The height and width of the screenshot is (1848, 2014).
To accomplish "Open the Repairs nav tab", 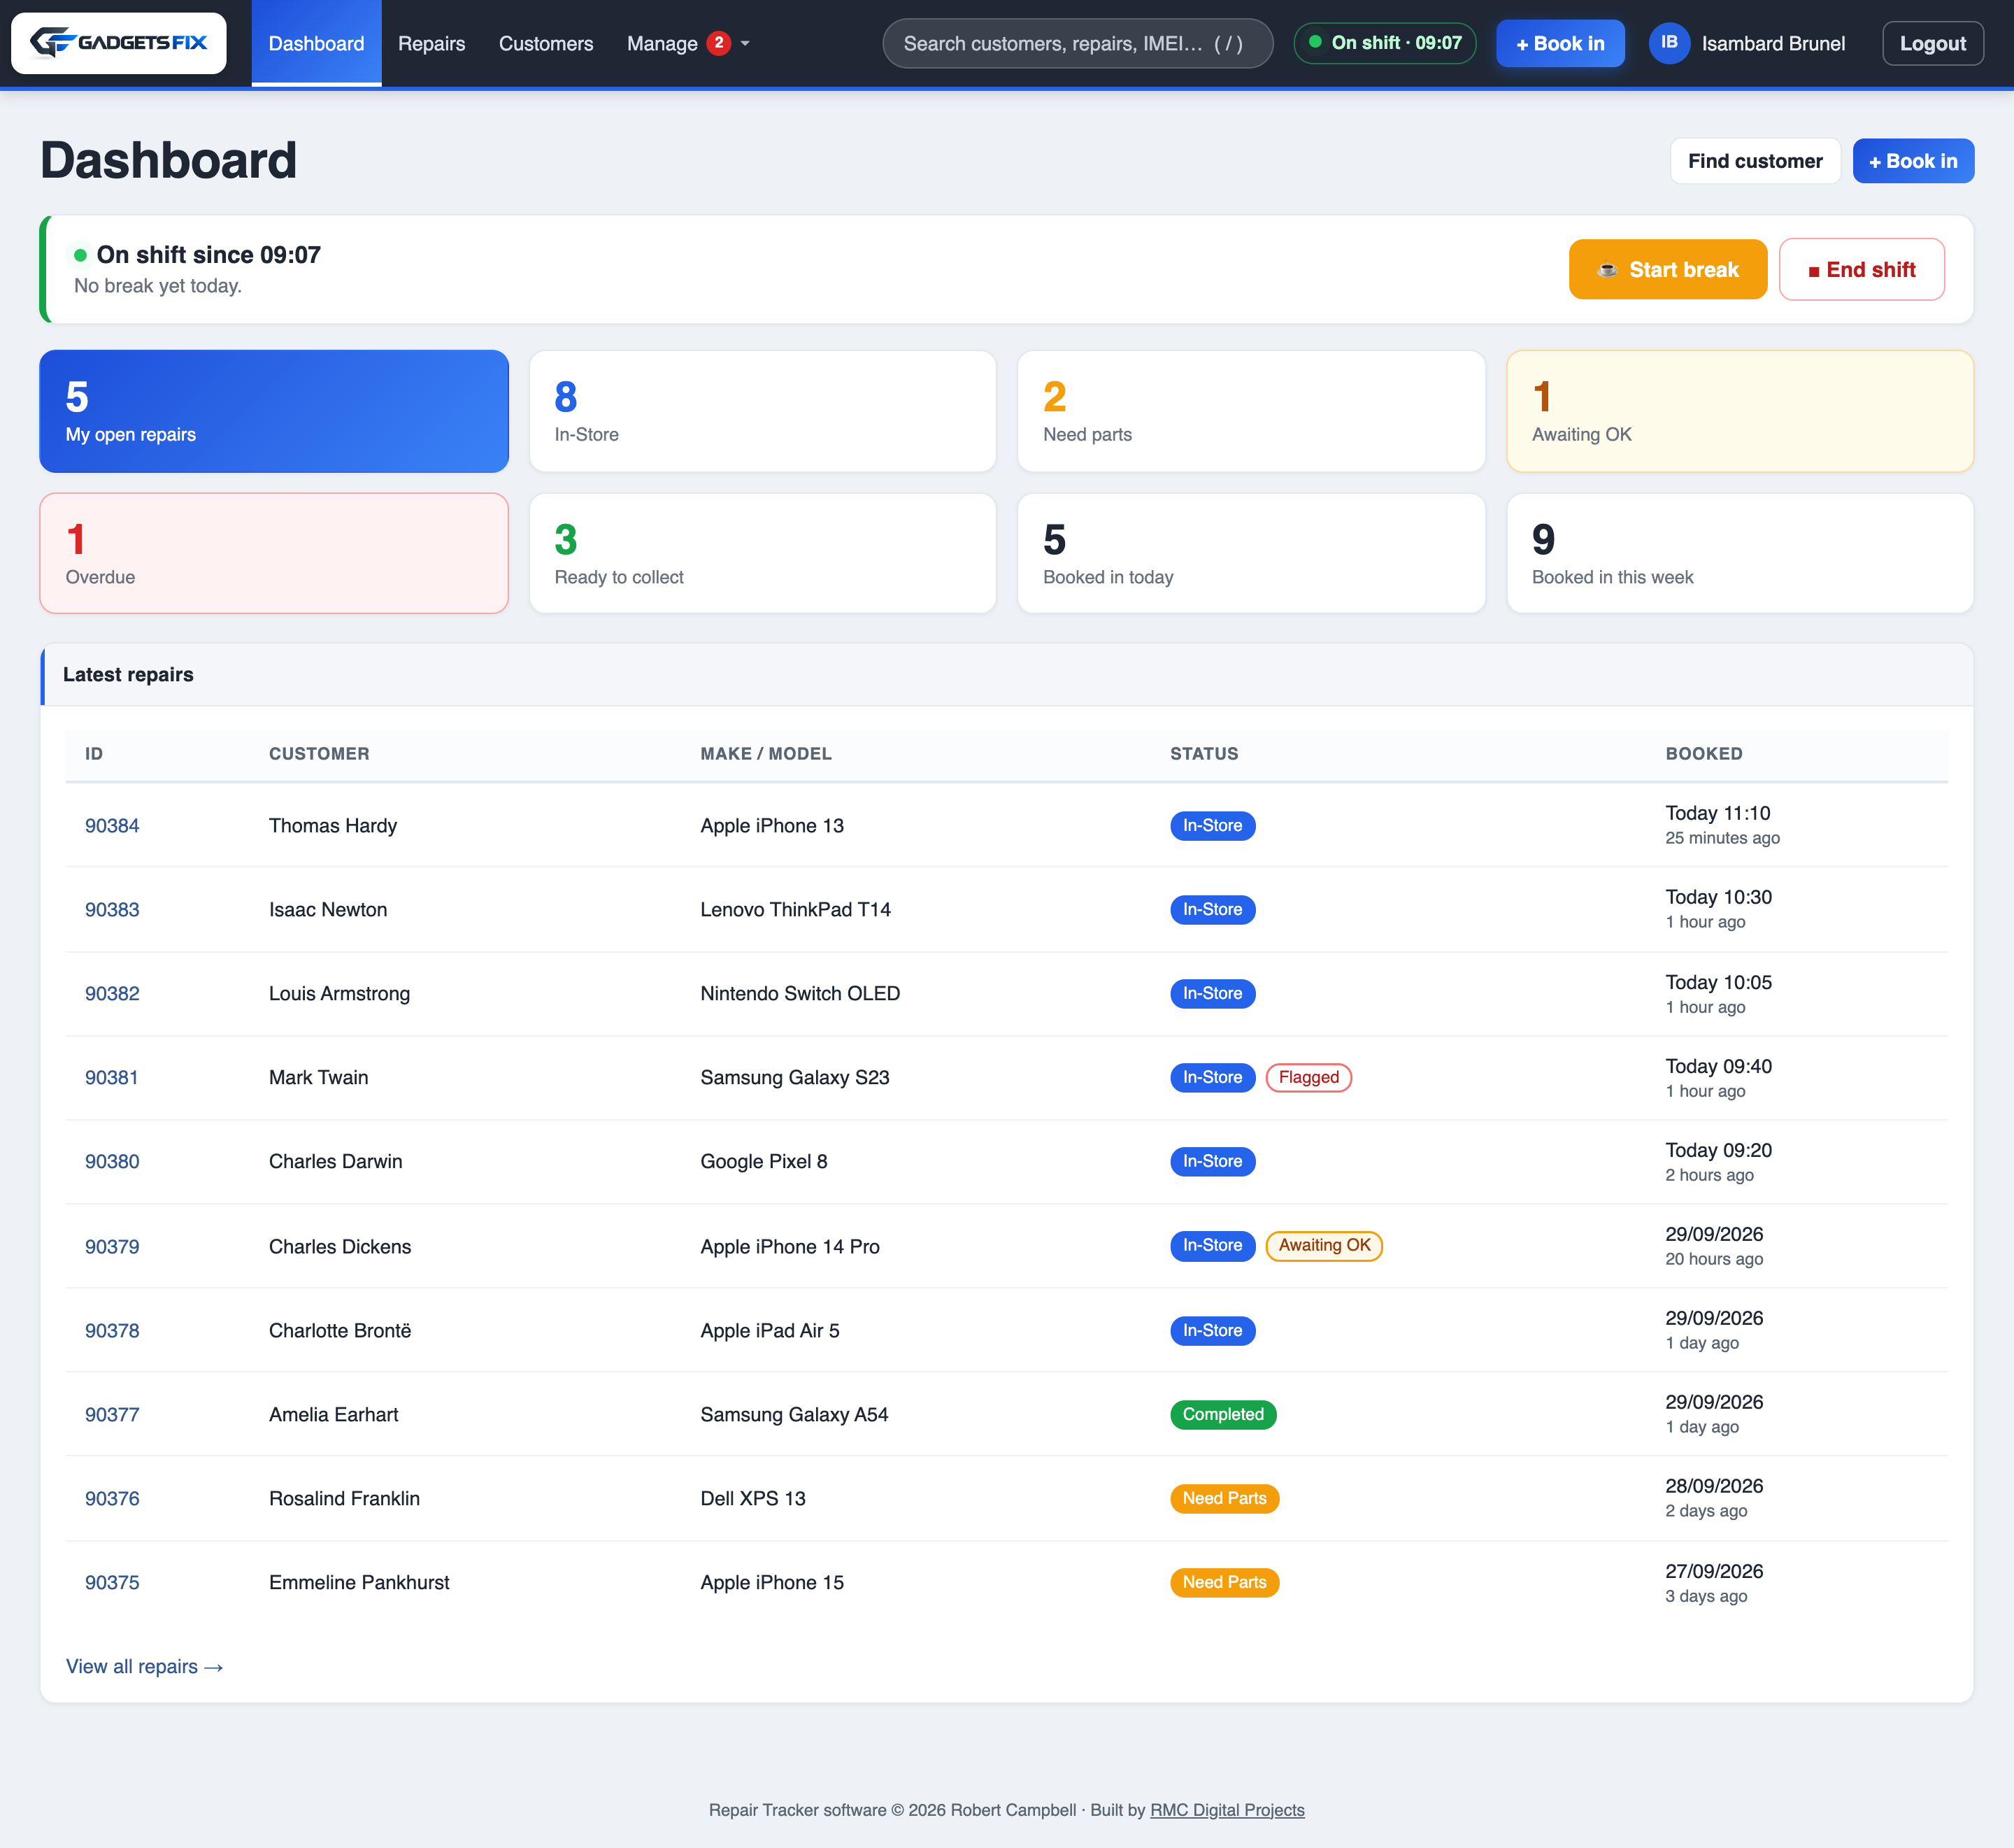I will 431,43.
